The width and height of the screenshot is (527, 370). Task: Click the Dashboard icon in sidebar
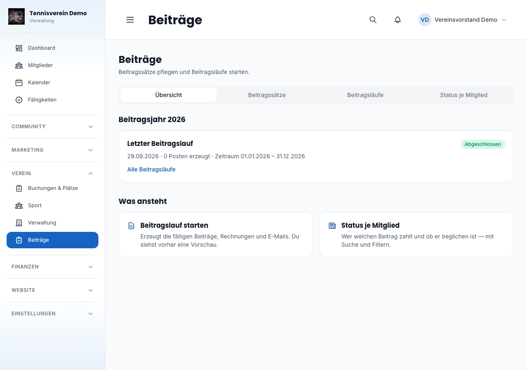tap(19, 48)
